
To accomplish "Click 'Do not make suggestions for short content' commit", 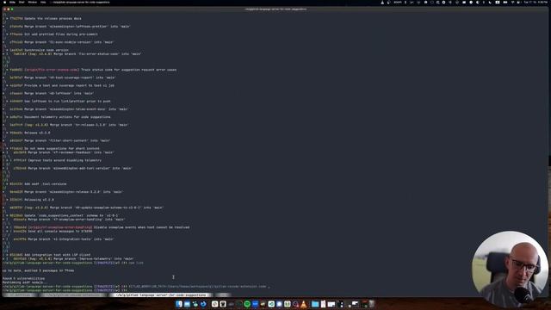I will click(54, 148).
